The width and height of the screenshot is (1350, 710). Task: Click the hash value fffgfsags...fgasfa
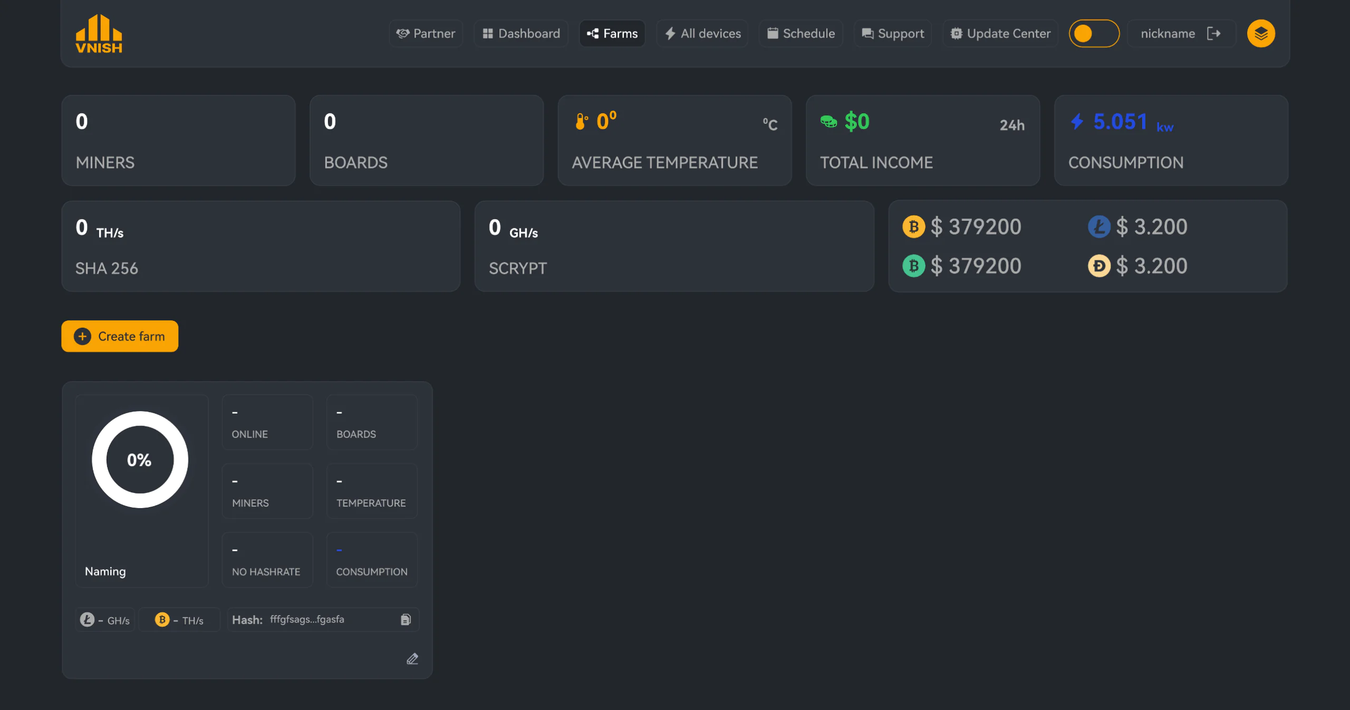point(307,619)
